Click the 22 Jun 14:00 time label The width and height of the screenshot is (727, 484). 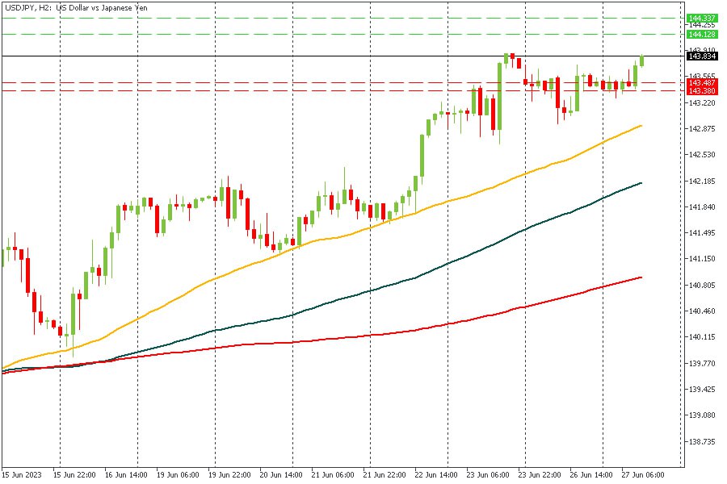pyautogui.click(x=436, y=475)
